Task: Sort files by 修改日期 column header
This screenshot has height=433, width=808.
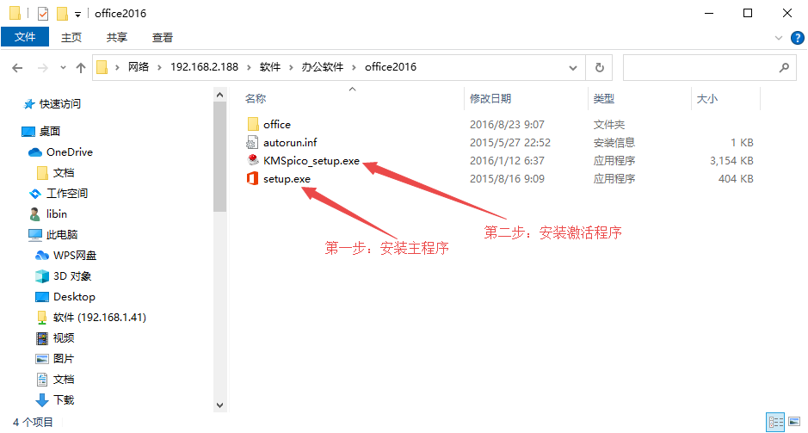Action: [490, 99]
